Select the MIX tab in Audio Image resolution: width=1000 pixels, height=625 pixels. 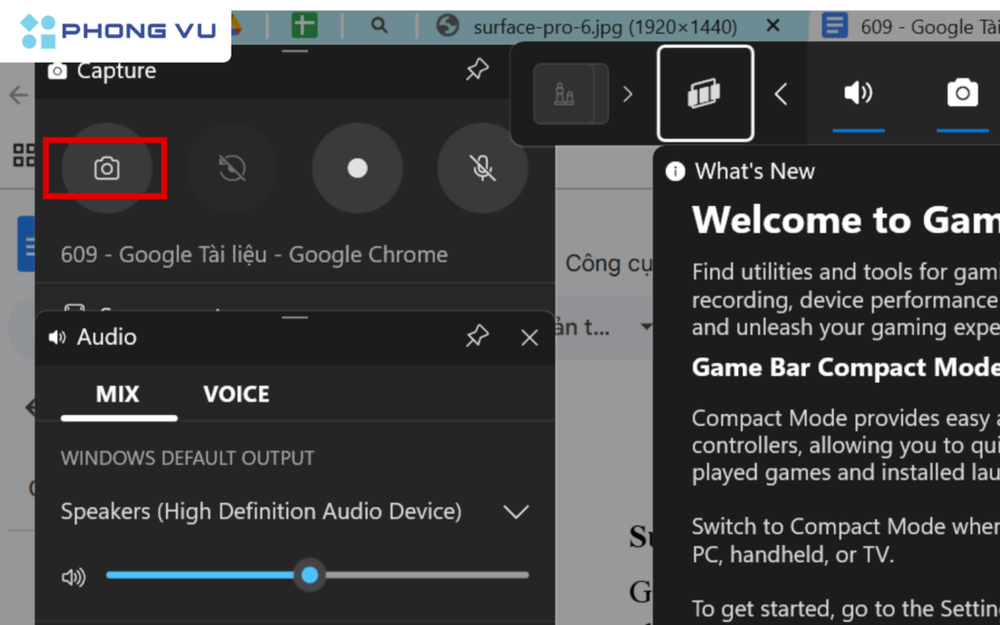118,394
